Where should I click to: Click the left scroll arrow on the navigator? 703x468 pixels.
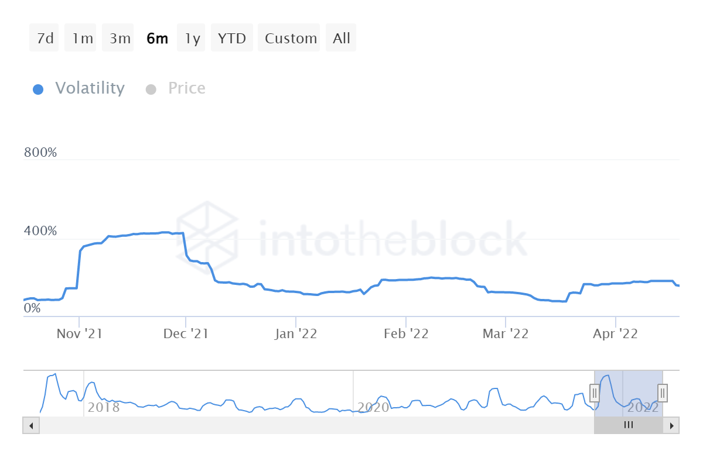pos(30,425)
